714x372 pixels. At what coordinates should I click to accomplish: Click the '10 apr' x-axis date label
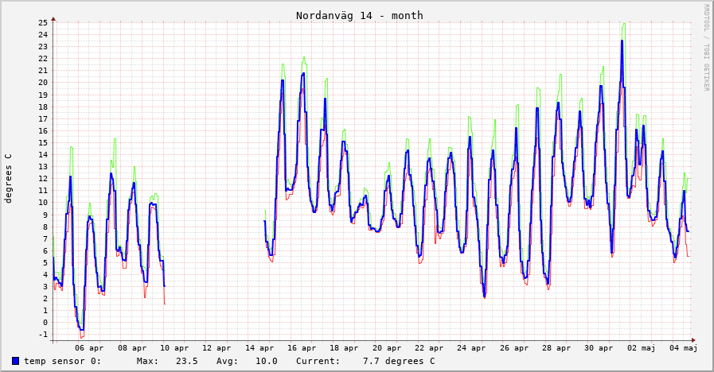[174, 348]
